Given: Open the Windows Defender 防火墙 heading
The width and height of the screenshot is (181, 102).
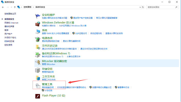Looking at the screenshot, I should (58, 23).
